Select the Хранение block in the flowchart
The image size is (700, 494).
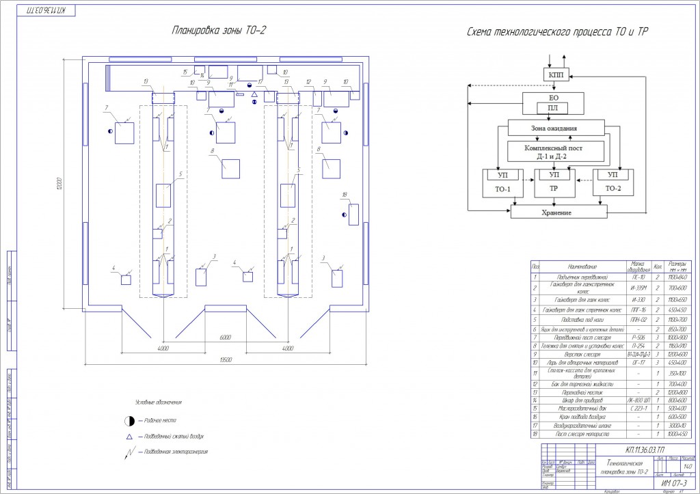pyautogui.click(x=559, y=212)
